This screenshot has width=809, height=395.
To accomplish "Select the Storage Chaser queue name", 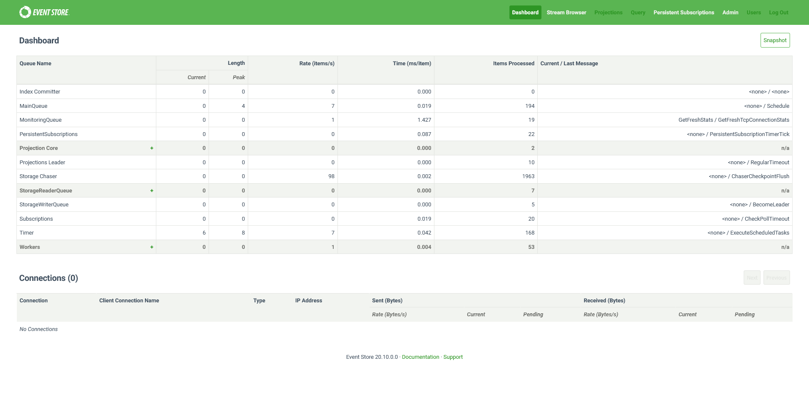I will click(38, 176).
